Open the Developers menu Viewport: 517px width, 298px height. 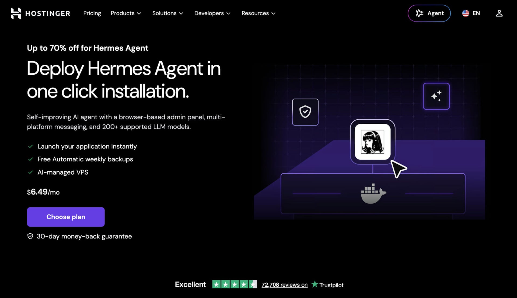click(x=212, y=13)
